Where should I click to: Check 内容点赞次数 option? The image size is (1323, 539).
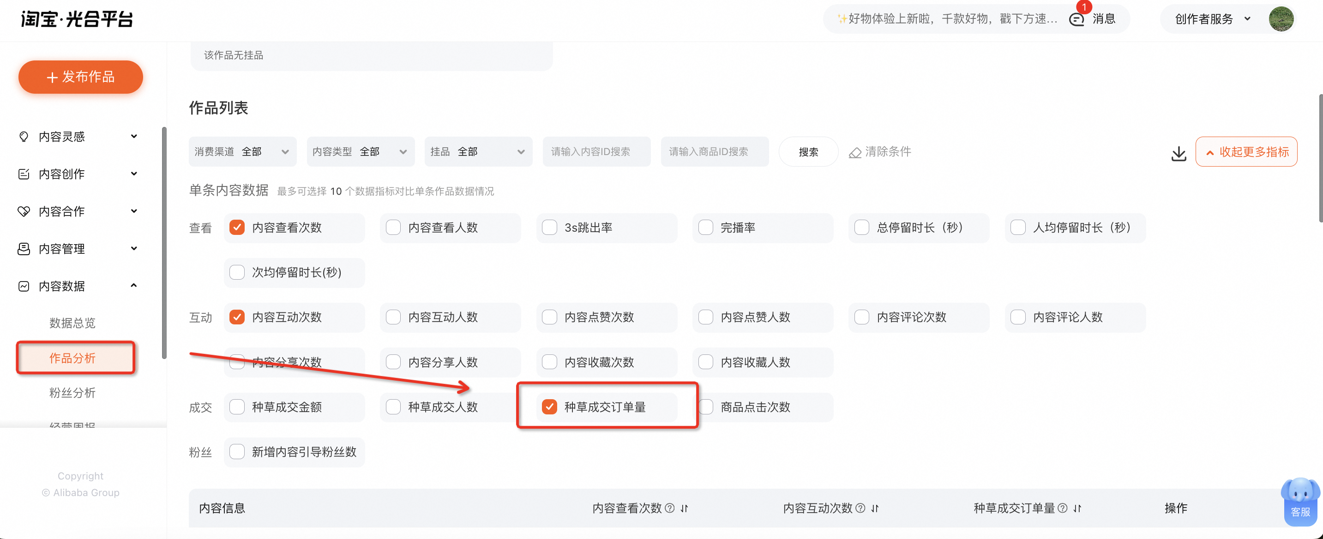(x=549, y=317)
